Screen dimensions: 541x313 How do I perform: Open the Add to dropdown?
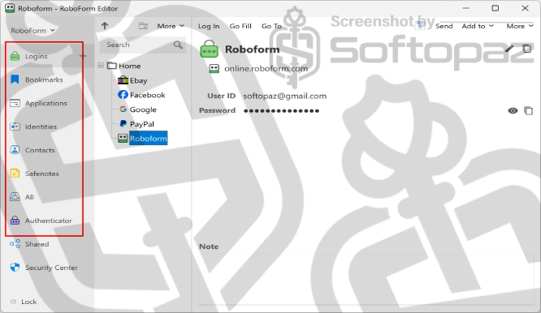[478, 26]
